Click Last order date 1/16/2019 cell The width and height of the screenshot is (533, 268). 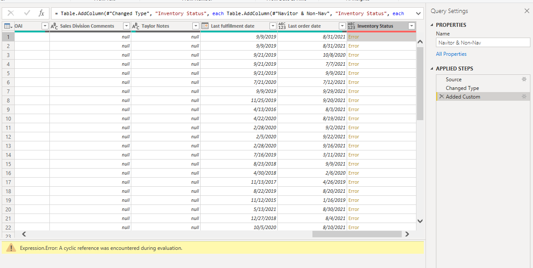(312, 200)
